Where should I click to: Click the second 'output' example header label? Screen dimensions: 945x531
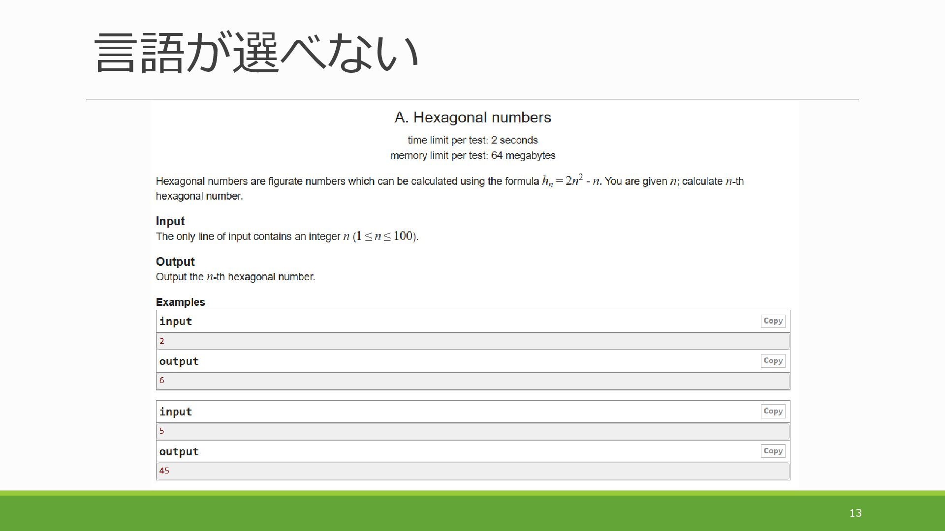[x=179, y=452]
